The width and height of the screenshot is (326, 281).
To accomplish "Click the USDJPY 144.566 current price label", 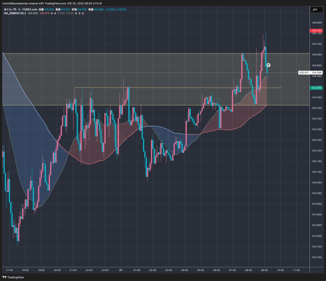I will coord(310,73).
